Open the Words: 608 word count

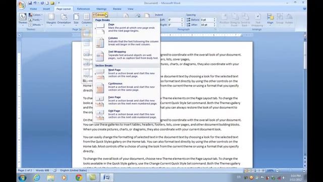[42, 171]
